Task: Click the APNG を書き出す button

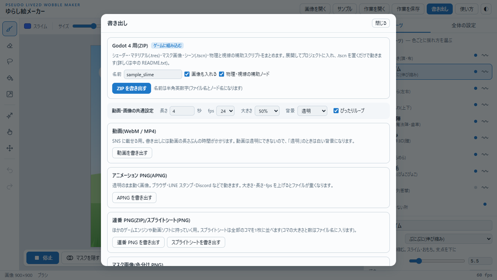Action: coord(135,198)
